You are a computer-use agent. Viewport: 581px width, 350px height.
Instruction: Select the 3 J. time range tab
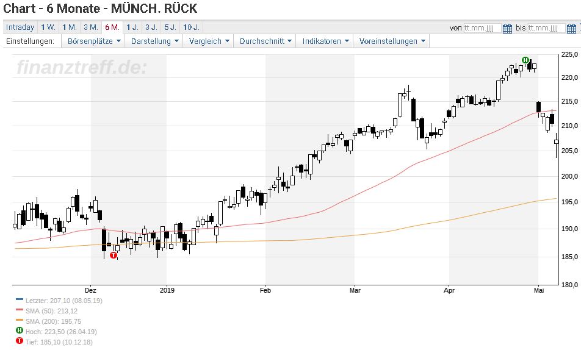(151, 27)
